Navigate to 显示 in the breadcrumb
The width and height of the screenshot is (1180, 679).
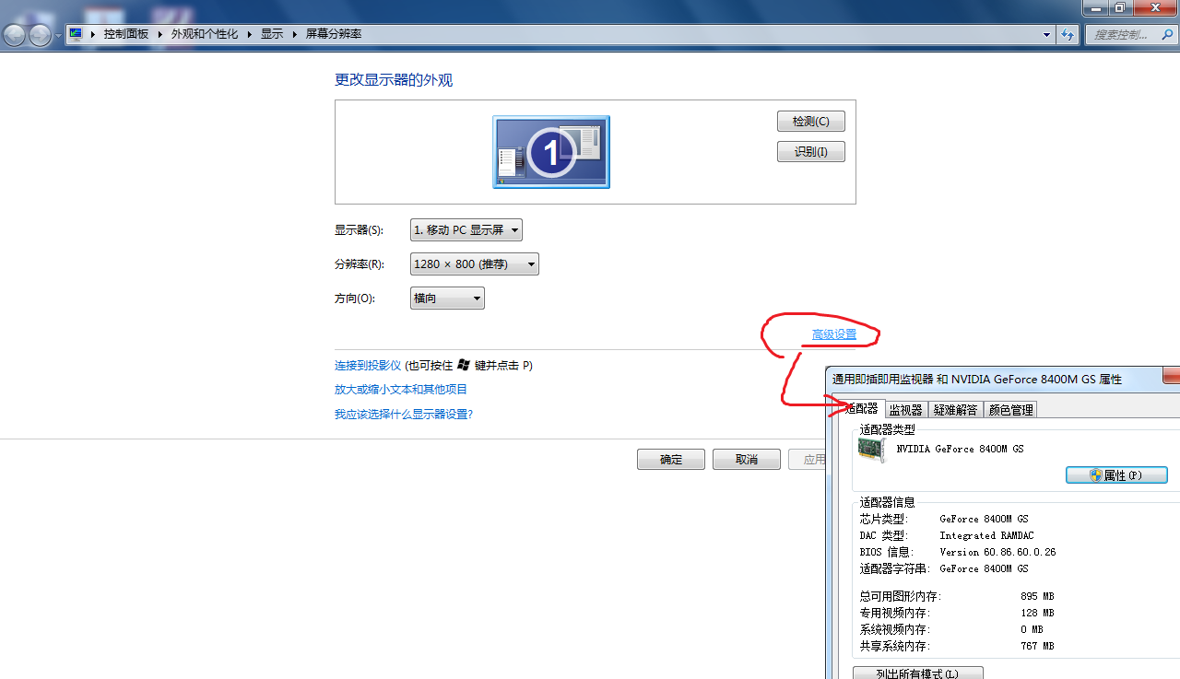coord(272,34)
